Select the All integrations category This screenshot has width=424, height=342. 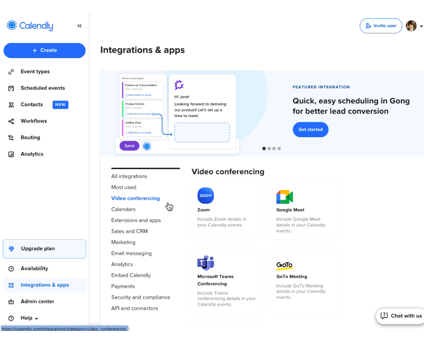point(129,176)
